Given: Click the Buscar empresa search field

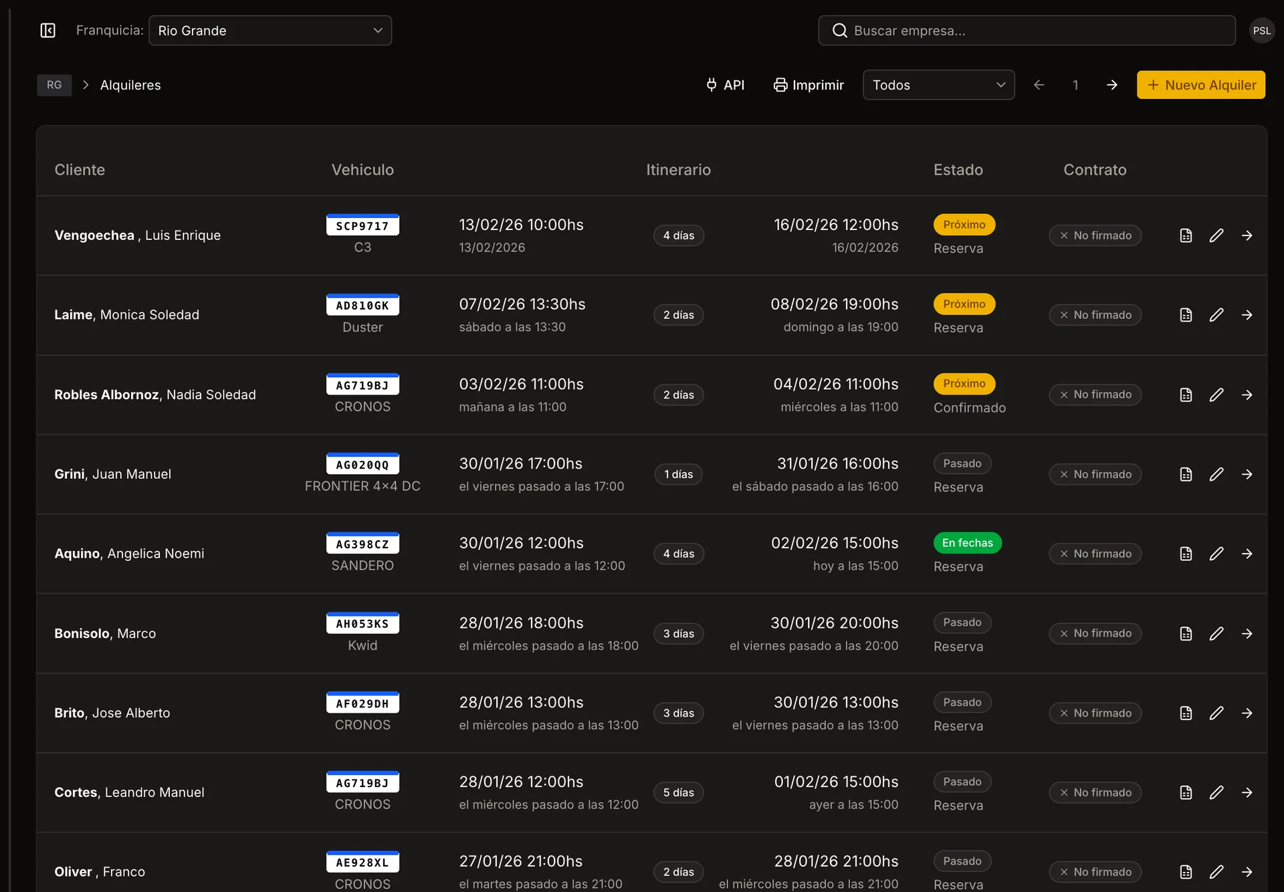Looking at the screenshot, I should 1027,31.
